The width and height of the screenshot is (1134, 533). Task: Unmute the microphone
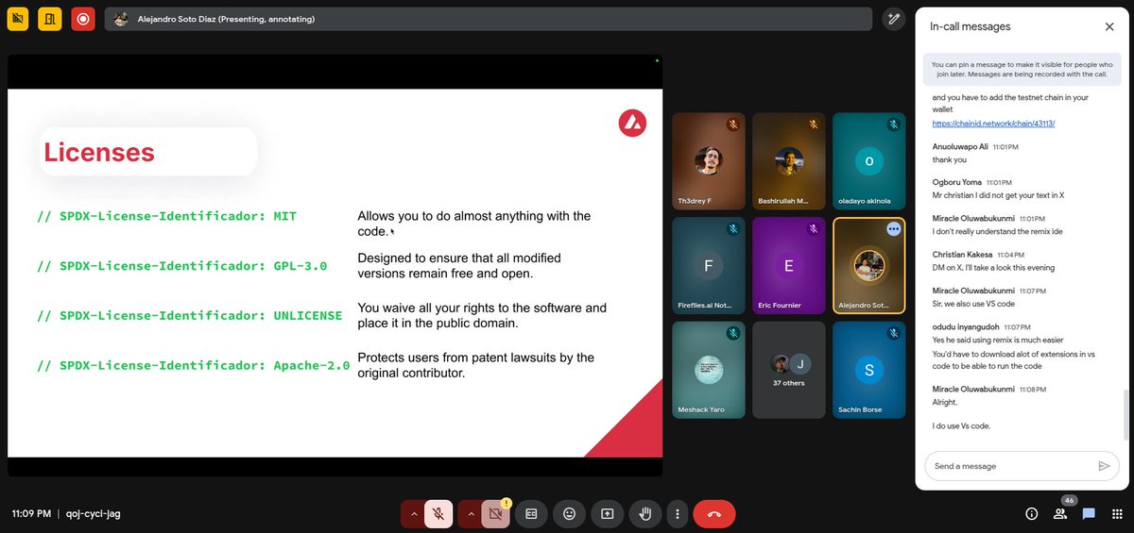tap(438, 514)
